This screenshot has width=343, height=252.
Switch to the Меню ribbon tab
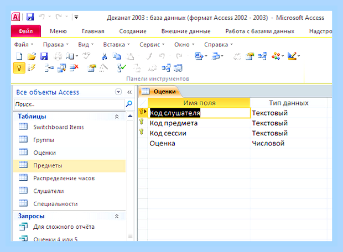click(x=58, y=32)
